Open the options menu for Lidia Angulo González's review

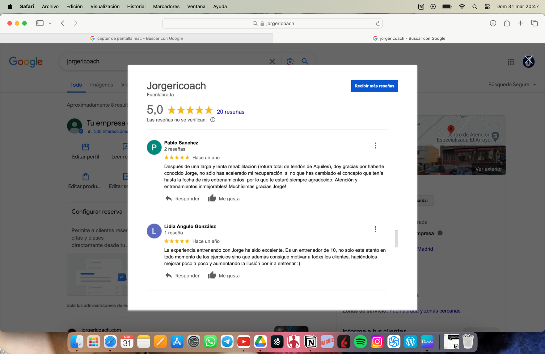[375, 229]
